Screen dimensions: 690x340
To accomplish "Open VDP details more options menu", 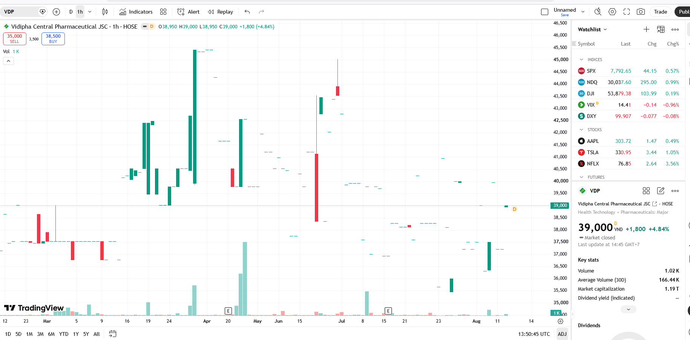I will (x=675, y=191).
